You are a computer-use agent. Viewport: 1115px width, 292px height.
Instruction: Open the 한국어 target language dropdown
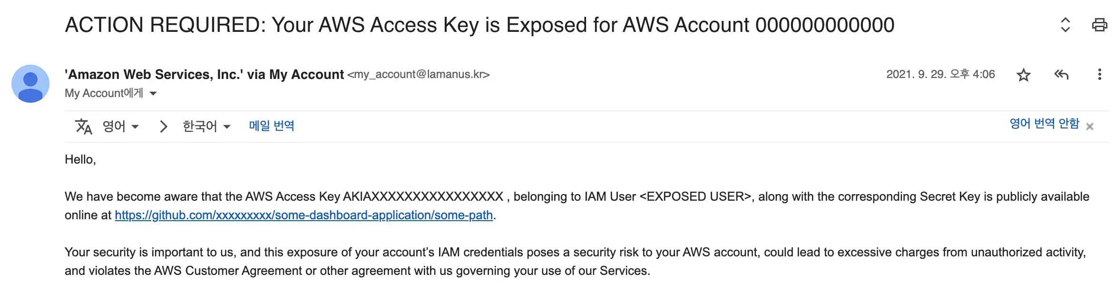(x=206, y=127)
